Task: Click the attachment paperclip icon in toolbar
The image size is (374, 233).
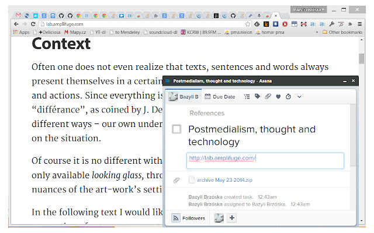Action: pyautogui.click(x=268, y=97)
